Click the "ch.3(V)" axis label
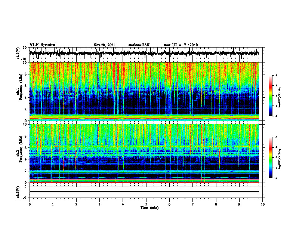 (x=18, y=192)
